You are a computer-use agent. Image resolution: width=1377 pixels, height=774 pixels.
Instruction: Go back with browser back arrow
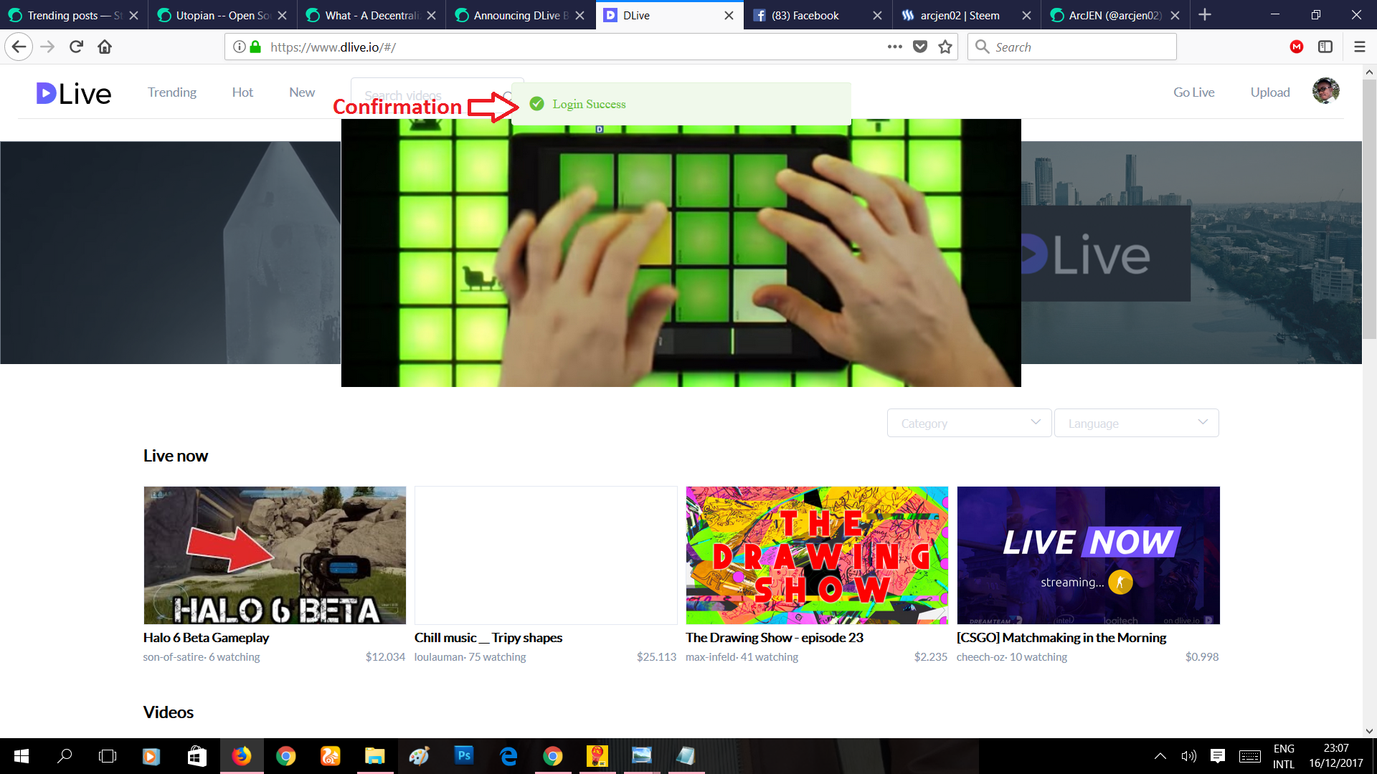(x=19, y=47)
